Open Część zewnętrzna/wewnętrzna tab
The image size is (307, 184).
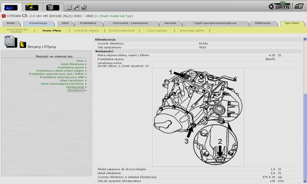pyautogui.click(x=215, y=23)
